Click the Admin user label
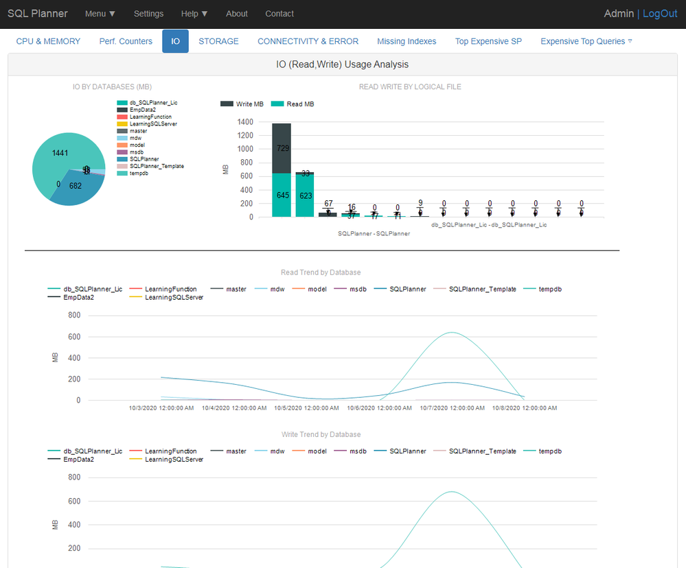This screenshot has height=568, width=686. click(619, 14)
